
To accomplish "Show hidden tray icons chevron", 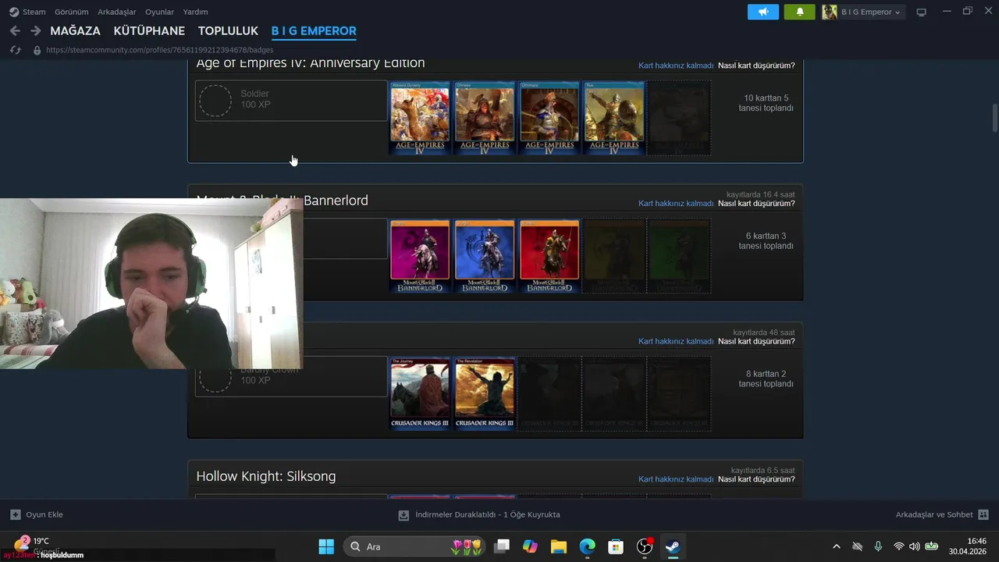I will coord(837,546).
